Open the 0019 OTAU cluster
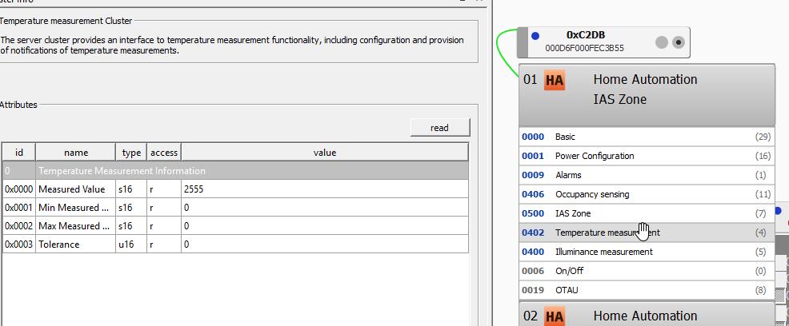This screenshot has width=789, height=326. [647, 290]
